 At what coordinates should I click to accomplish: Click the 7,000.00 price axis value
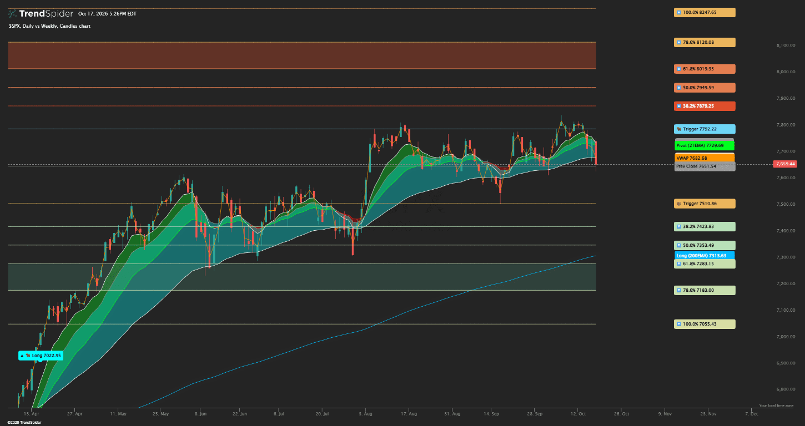(x=785, y=337)
